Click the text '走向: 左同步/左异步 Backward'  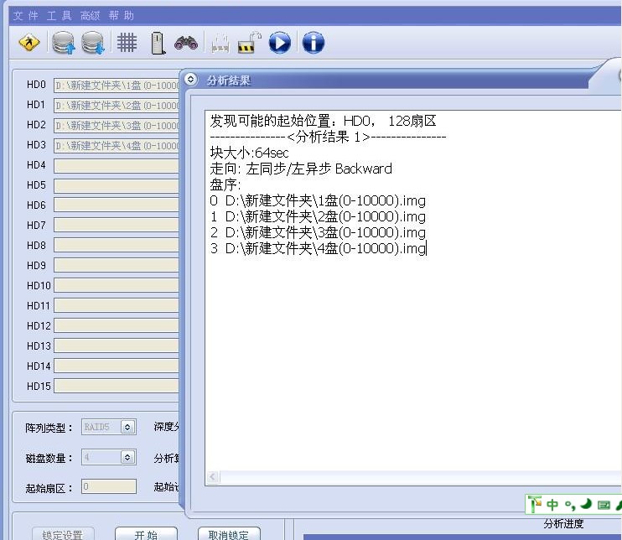tap(301, 169)
